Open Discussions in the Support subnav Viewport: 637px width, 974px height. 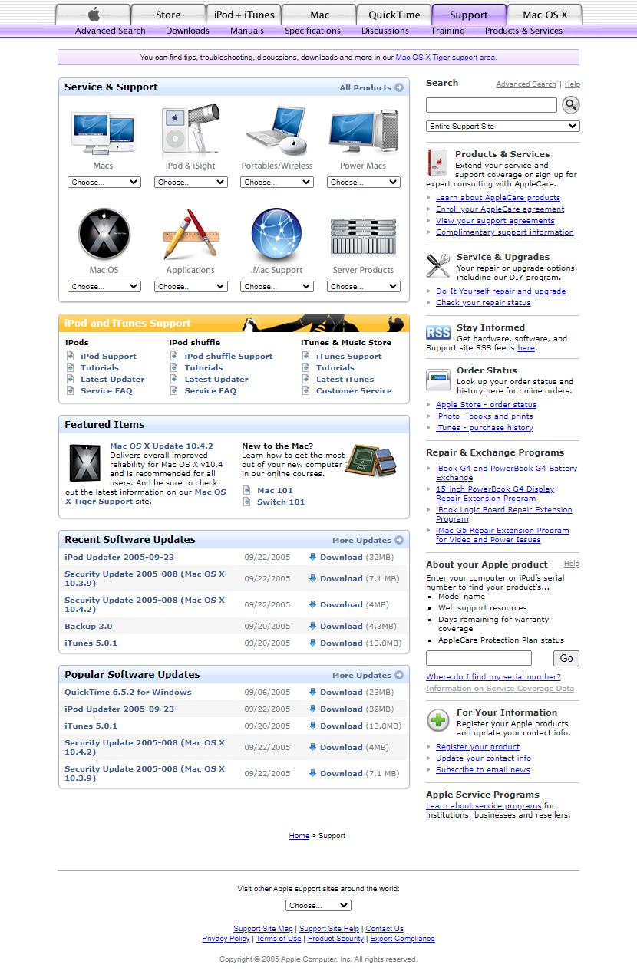385,31
